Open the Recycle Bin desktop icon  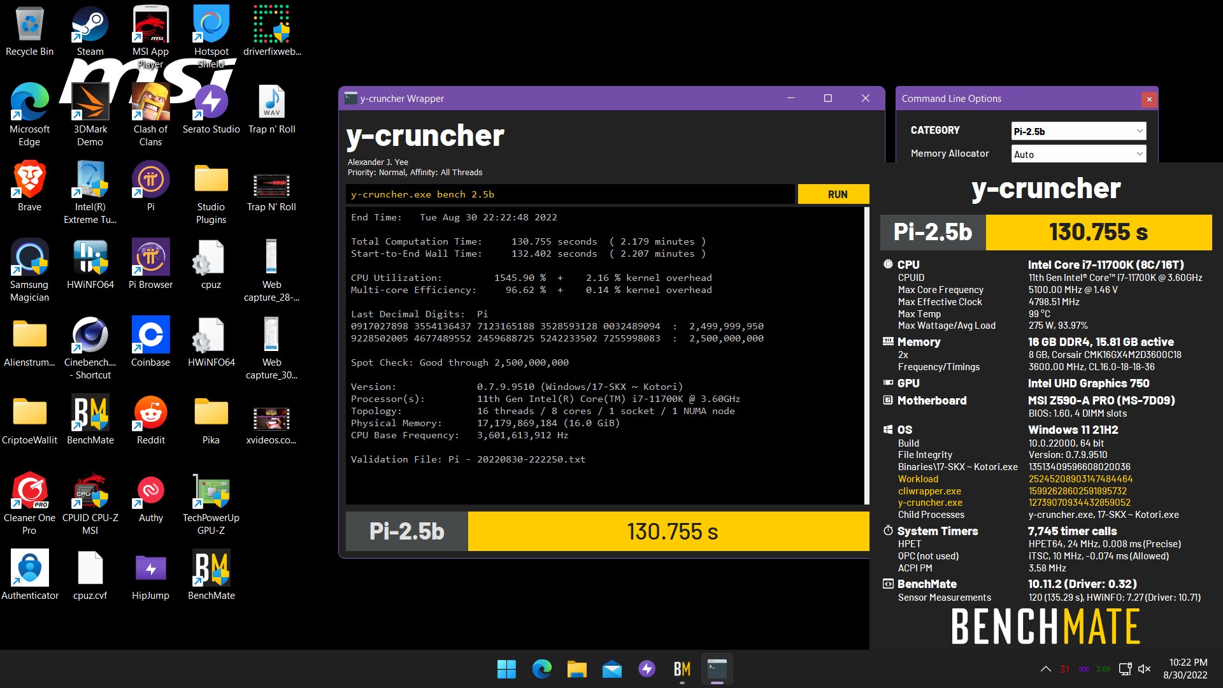(29, 32)
